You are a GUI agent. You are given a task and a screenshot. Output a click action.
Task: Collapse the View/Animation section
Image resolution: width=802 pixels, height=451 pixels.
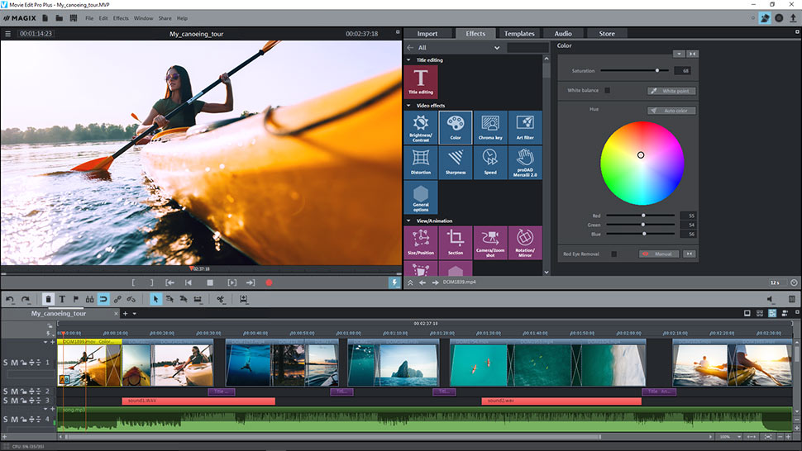point(408,221)
